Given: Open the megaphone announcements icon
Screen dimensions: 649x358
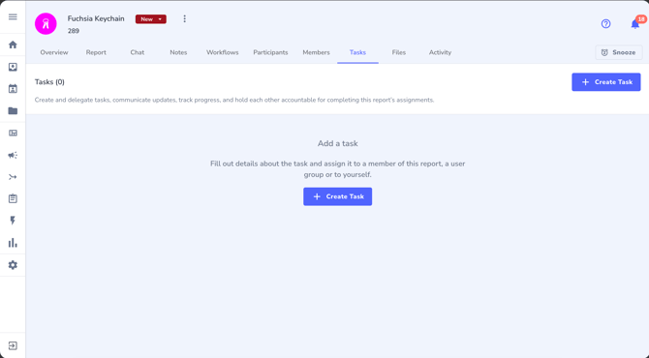Looking at the screenshot, I should tap(13, 155).
